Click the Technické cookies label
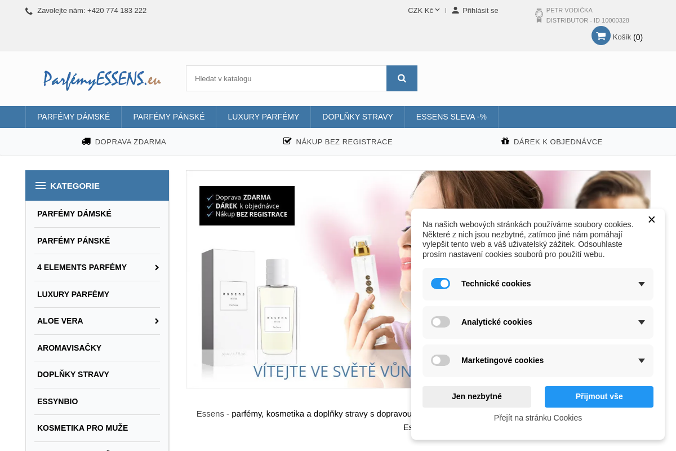 click(x=496, y=284)
